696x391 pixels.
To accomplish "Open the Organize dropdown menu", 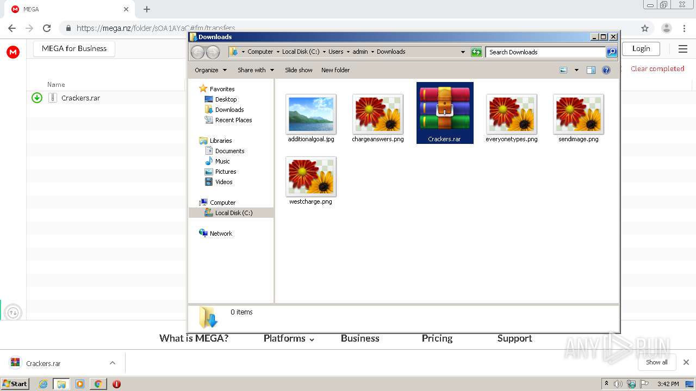I will pyautogui.click(x=210, y=70).
